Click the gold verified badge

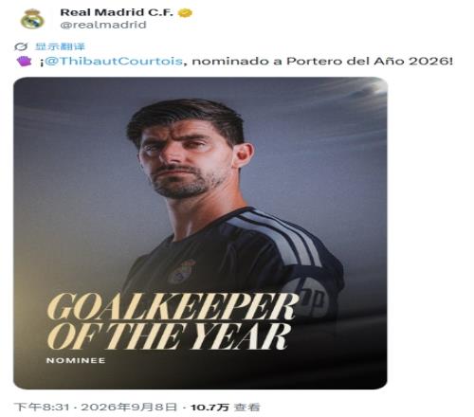pyautogui.click(x=186, y=13)
